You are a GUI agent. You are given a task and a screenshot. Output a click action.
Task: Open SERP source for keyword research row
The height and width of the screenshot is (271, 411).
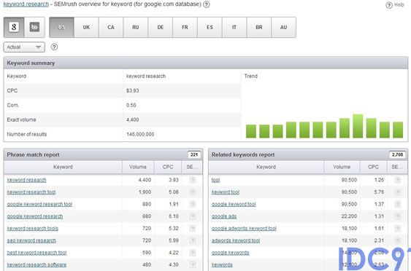coord(193,180)
